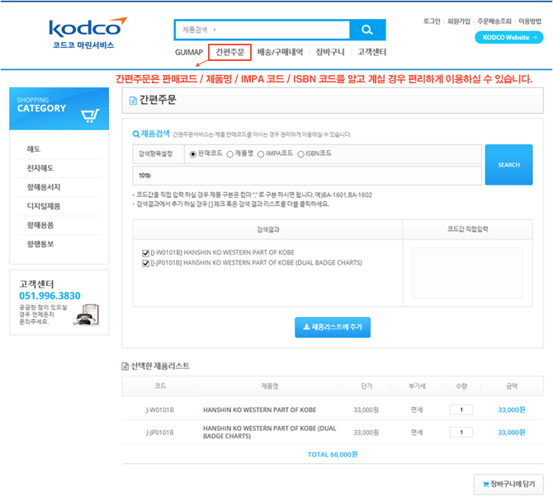Open the 해도 category
This screenshot has width=553, height=497.
34,149
